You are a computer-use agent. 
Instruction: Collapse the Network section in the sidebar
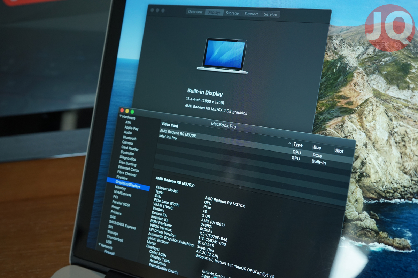tap(99, 245)
